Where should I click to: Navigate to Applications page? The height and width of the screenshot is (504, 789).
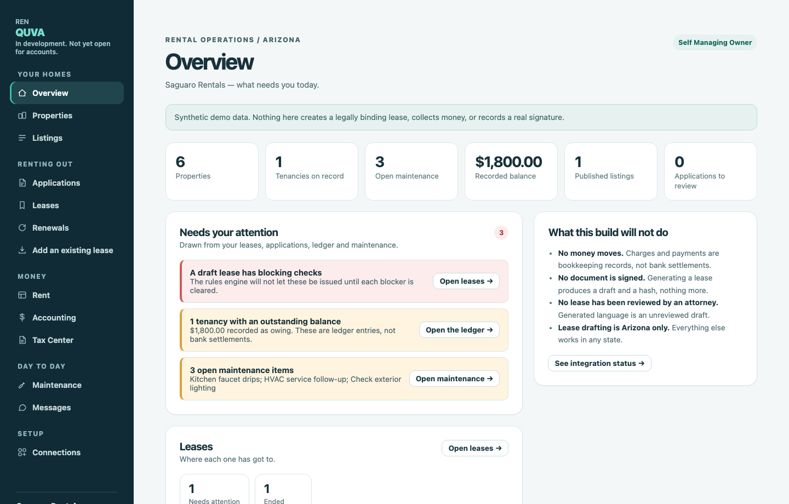click(67, 183)
